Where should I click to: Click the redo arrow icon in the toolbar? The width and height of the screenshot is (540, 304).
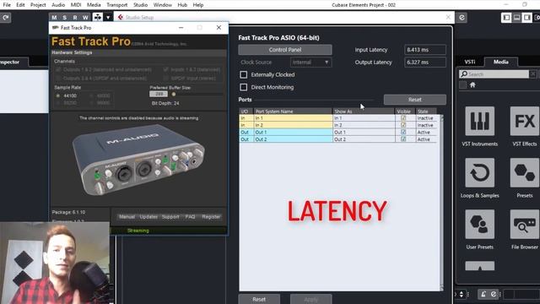6,18
